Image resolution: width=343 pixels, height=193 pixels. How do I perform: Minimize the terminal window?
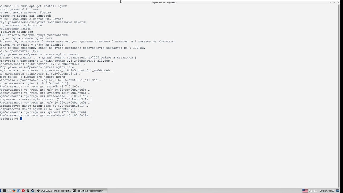330,2
